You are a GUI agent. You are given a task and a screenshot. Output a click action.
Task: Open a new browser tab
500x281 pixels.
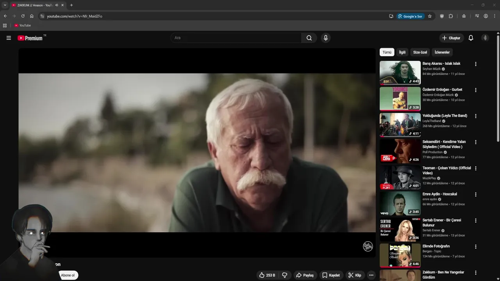[71, 5]
